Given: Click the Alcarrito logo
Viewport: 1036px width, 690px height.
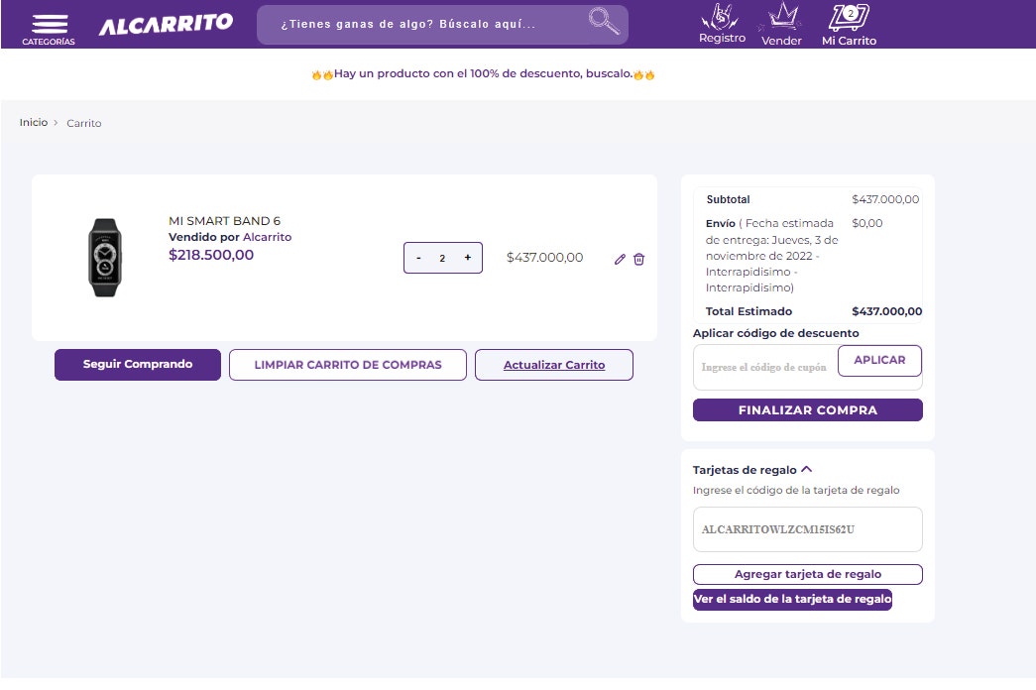Looking at the screenshot, I should tap(166, 25).
